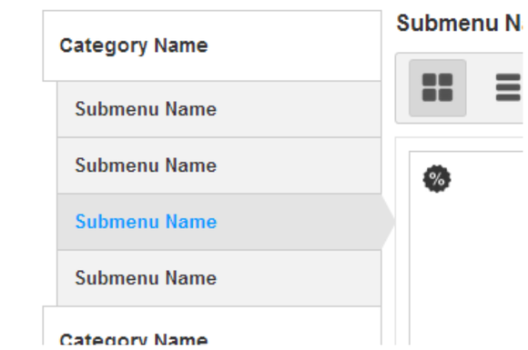Screen dimensions: 528x350
Task: Switch to grid view layout
Action: [437, 88]
